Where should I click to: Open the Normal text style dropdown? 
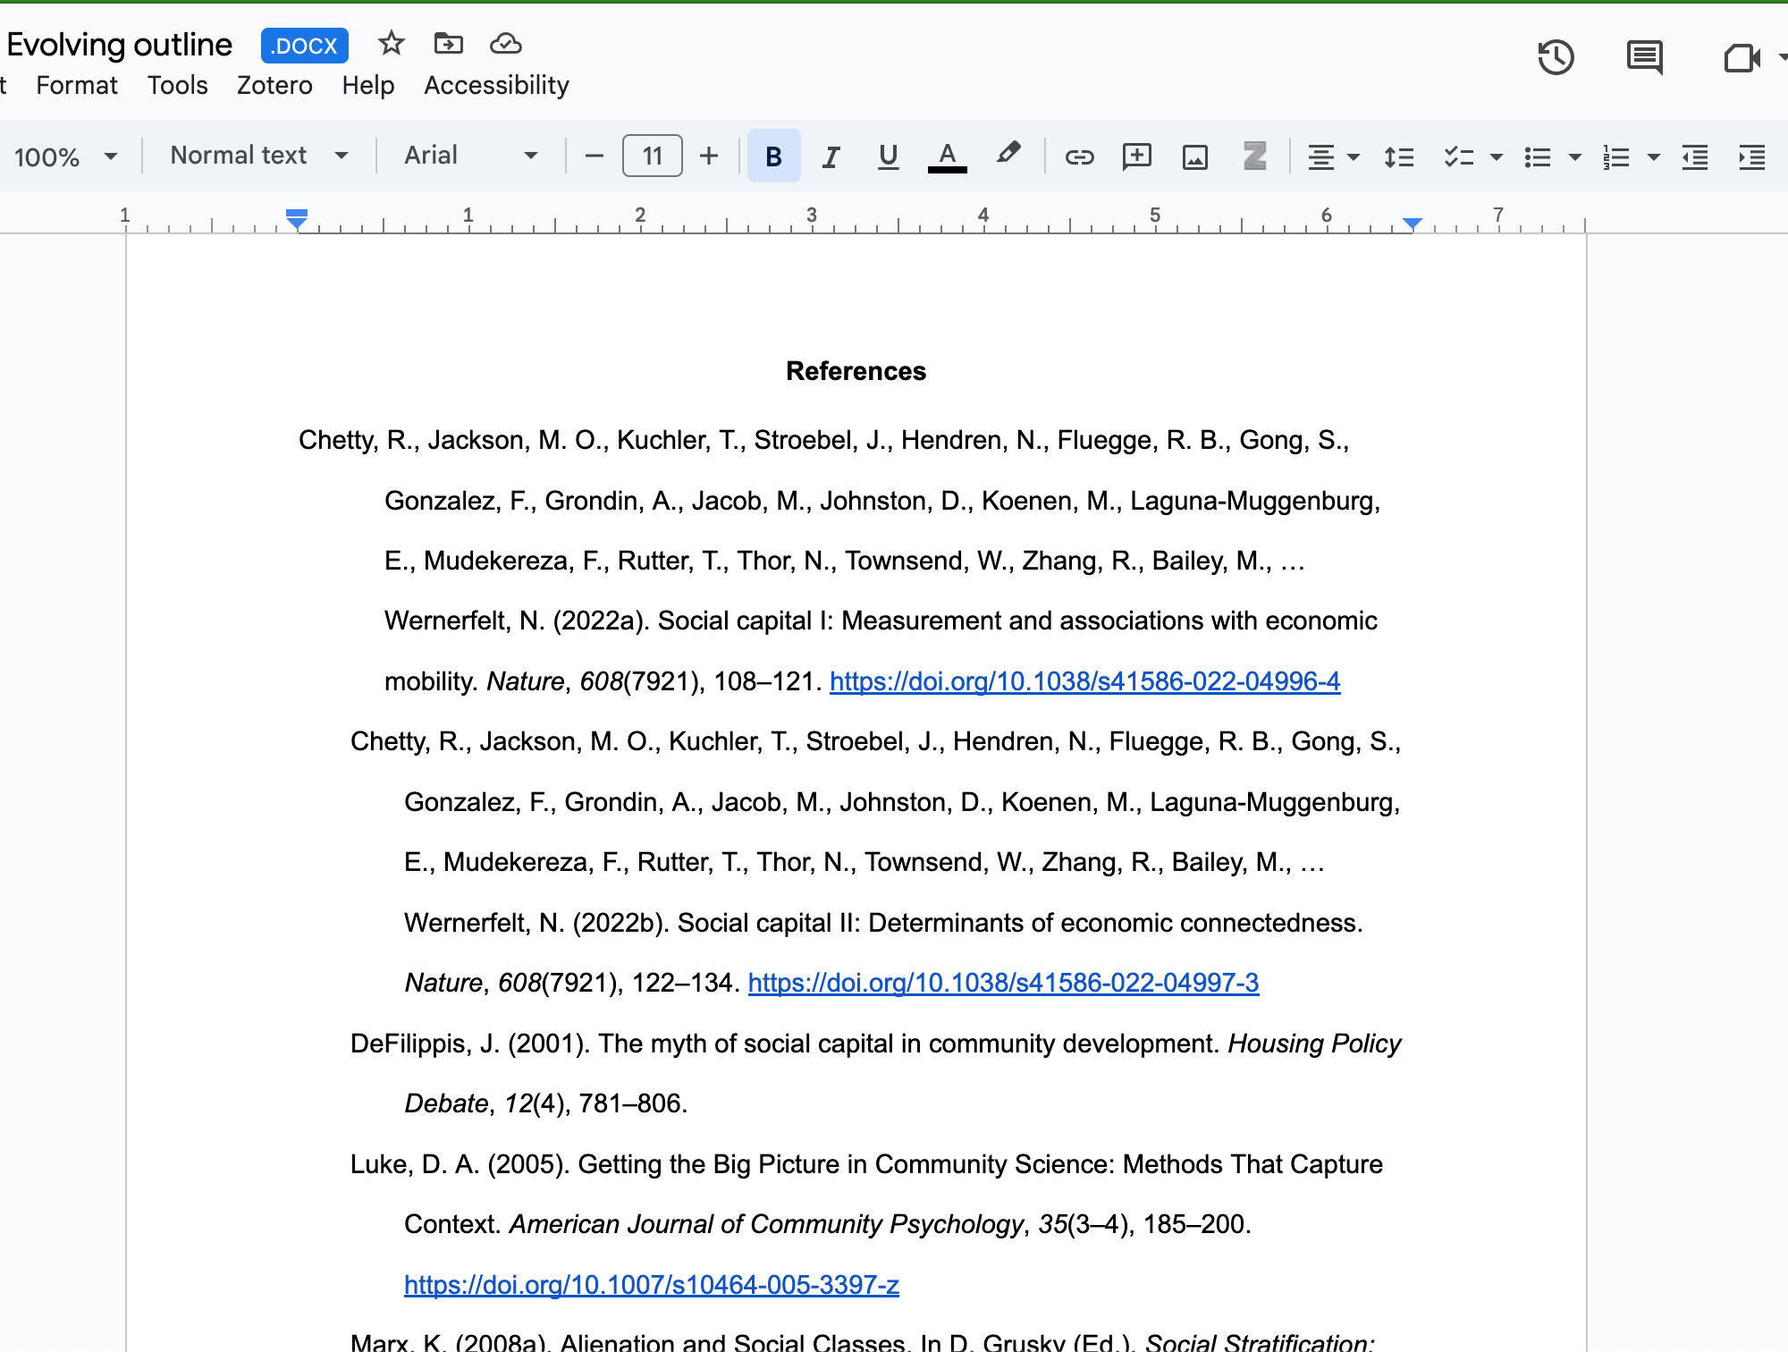point(258,156)
